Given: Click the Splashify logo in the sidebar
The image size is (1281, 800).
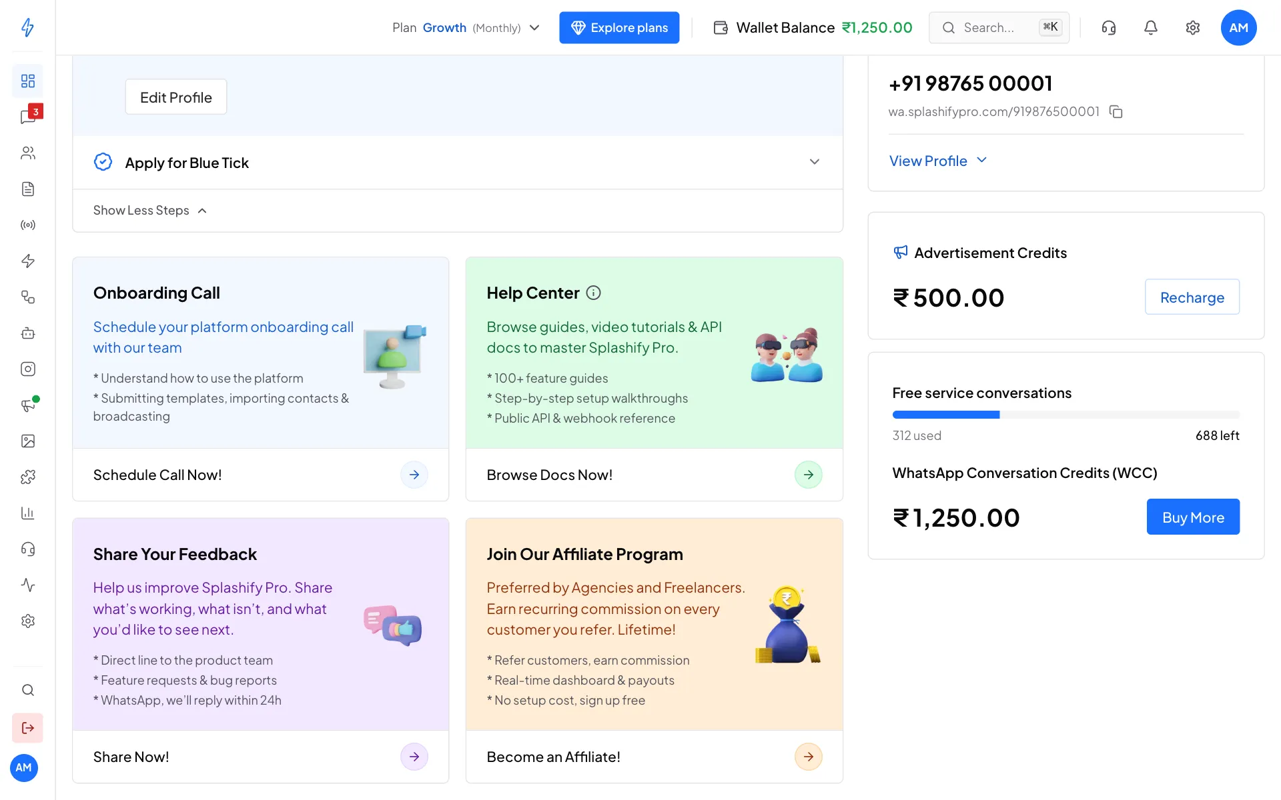Looking at the screenshot, I should [27, 27].
